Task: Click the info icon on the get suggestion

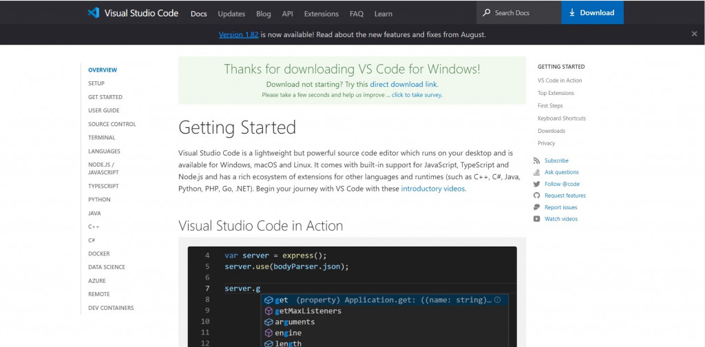Action: click(x=497, y=299)
